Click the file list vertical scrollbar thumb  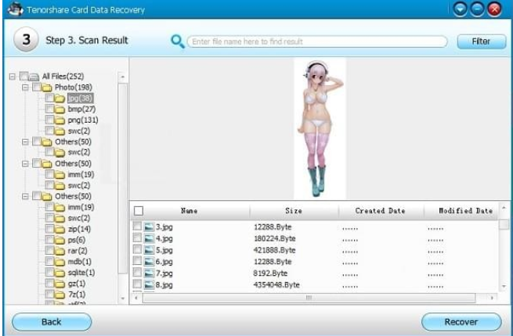[504, 225]
